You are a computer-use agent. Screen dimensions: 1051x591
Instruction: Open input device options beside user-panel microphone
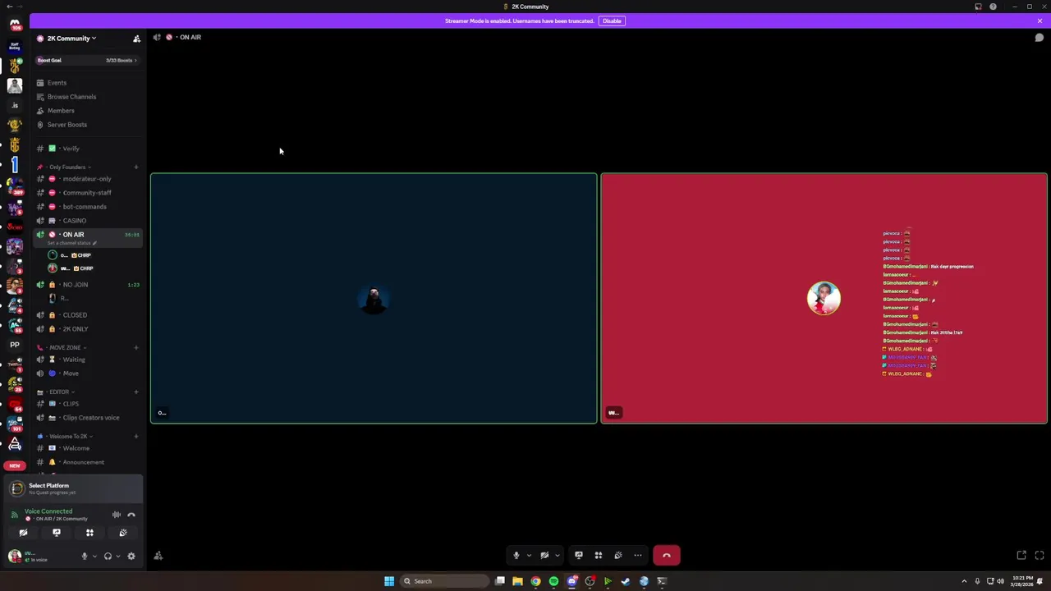pos(94,556)
